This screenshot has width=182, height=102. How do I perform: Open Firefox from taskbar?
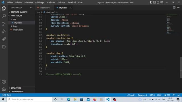pos(95,99)
